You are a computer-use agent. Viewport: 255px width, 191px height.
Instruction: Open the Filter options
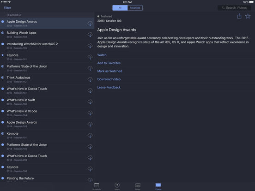[7, 8]
